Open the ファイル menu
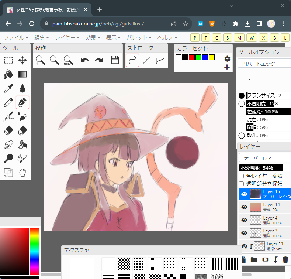 pyautogui.click(x=16, y=38)
